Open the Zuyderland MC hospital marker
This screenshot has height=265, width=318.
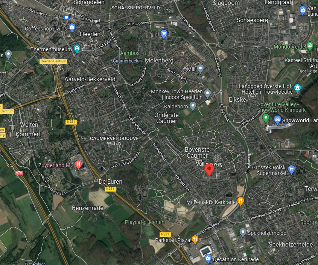(x=79, y=165)
